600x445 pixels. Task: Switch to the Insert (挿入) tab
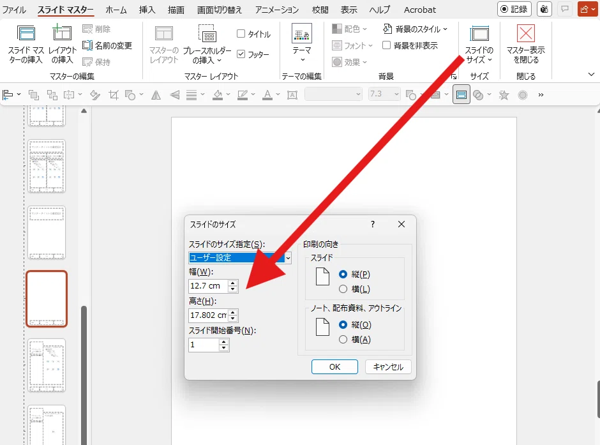click(147, 10)
